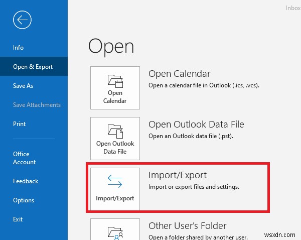Open the Print page
This screenshot has width=301, height=240.
tap(19, 124)
